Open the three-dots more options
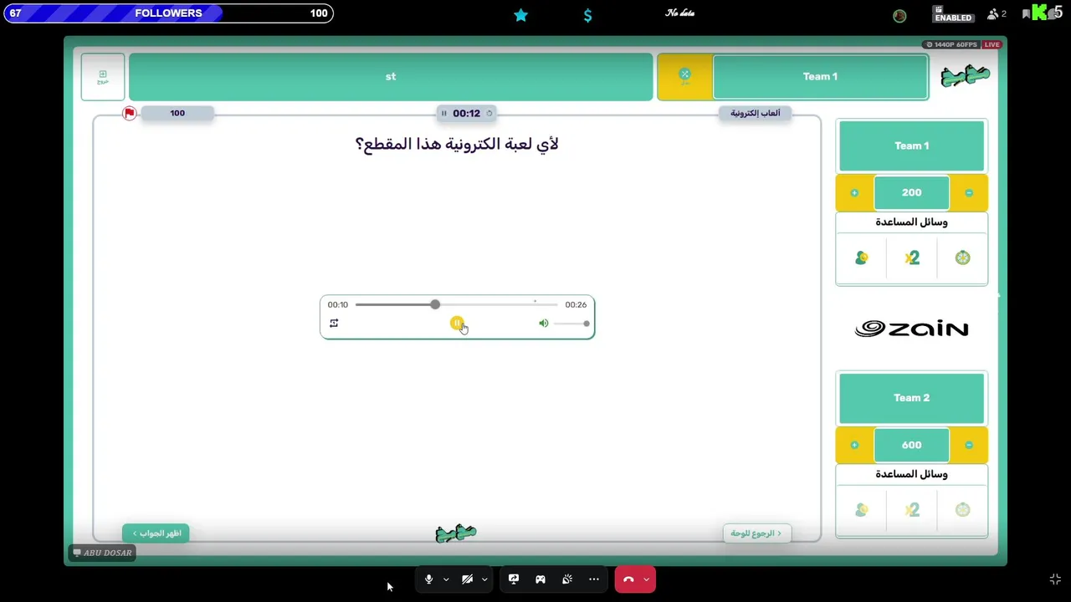 (x=594, y=579)
